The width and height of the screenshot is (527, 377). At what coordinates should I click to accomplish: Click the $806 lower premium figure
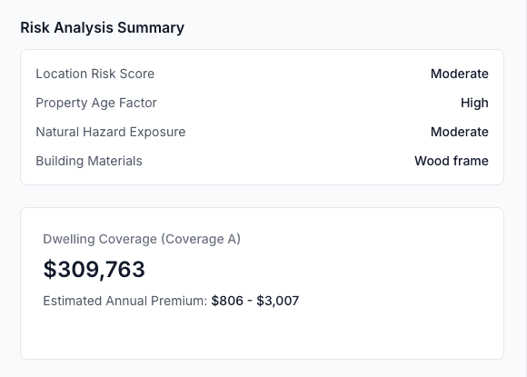[227, 301]
